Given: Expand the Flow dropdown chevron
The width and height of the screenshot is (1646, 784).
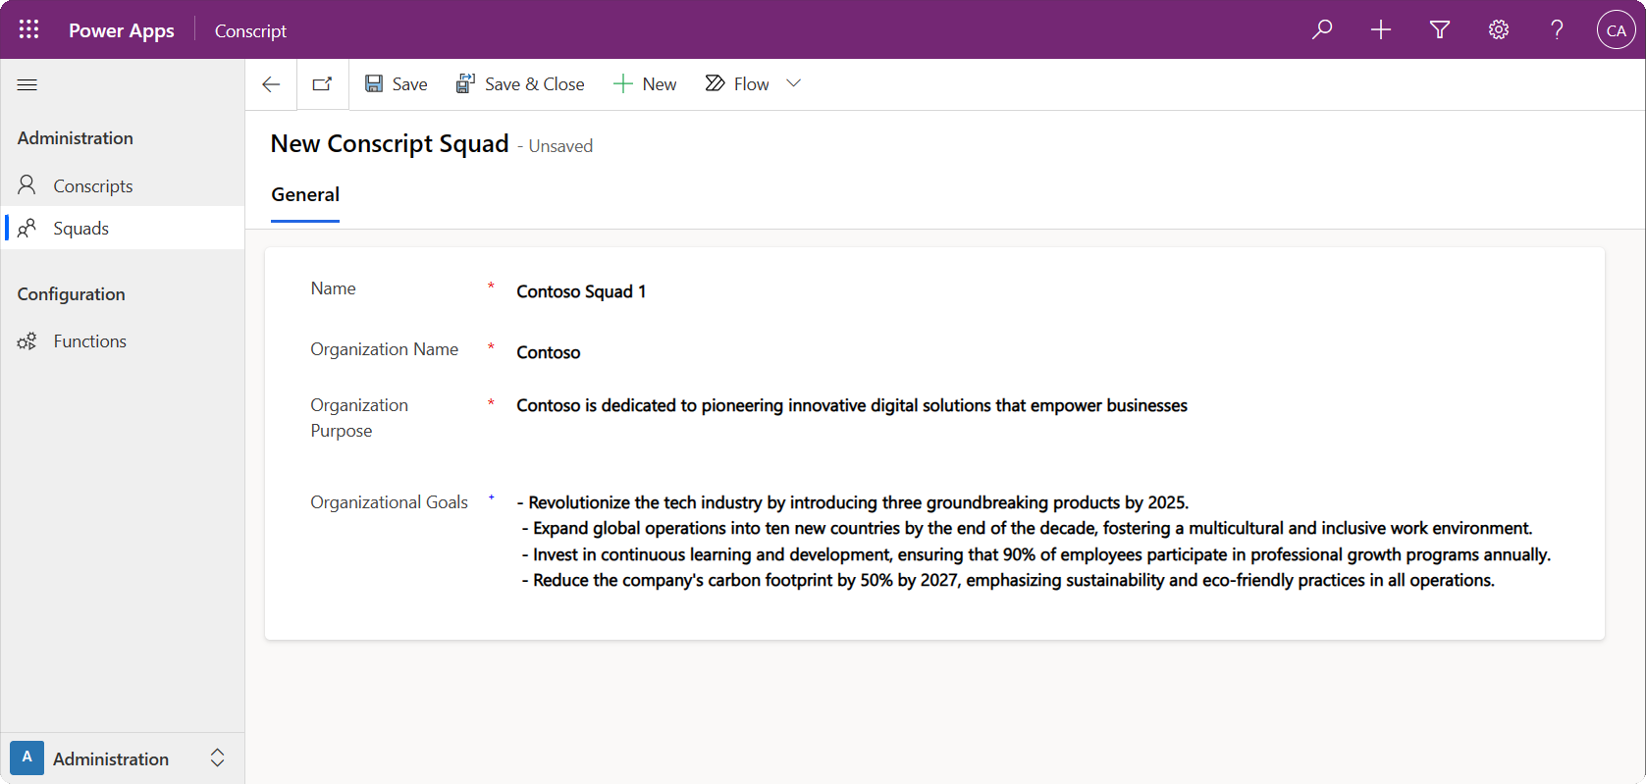Looking at the screenshot, I should point(794,83).
